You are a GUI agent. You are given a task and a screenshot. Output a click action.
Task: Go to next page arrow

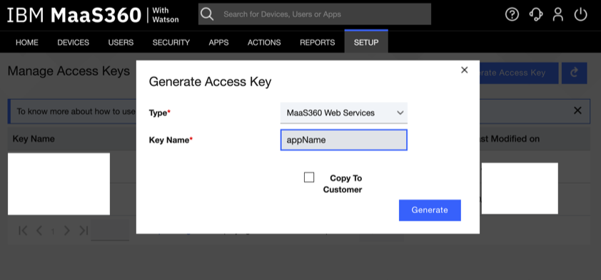coord(67,230)
